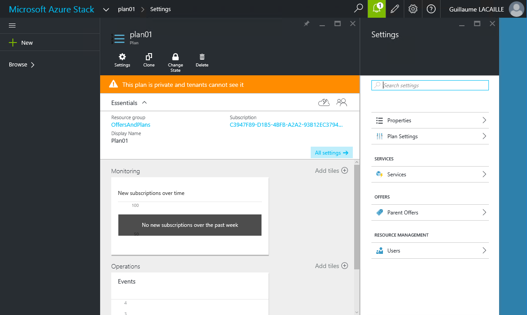Click the Properties label in Settings
The height and width of the screenshot is (315, 527).
click(x=399, y=121)
